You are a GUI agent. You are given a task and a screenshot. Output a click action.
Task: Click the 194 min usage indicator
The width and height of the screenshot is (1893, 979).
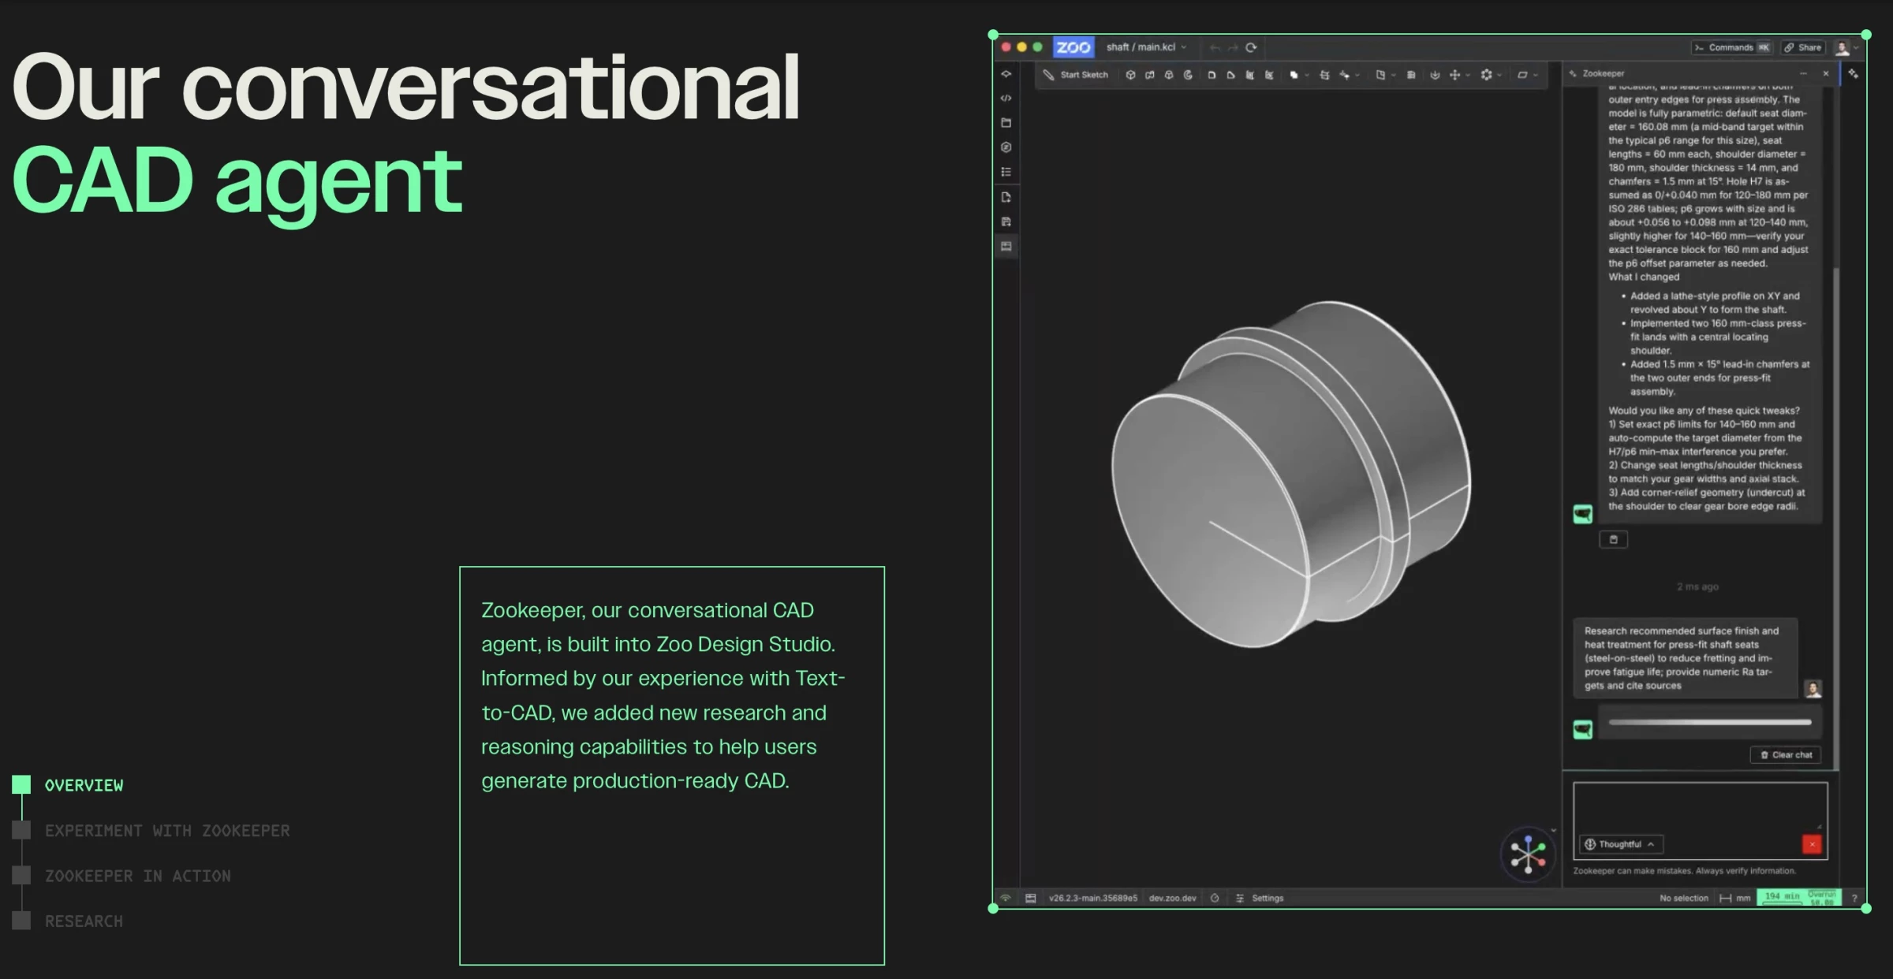pyautogui.click(x=1799, y=897)
